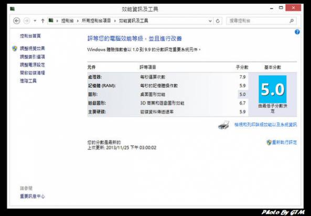Click the printer icon for detailed report

[224, 125]
